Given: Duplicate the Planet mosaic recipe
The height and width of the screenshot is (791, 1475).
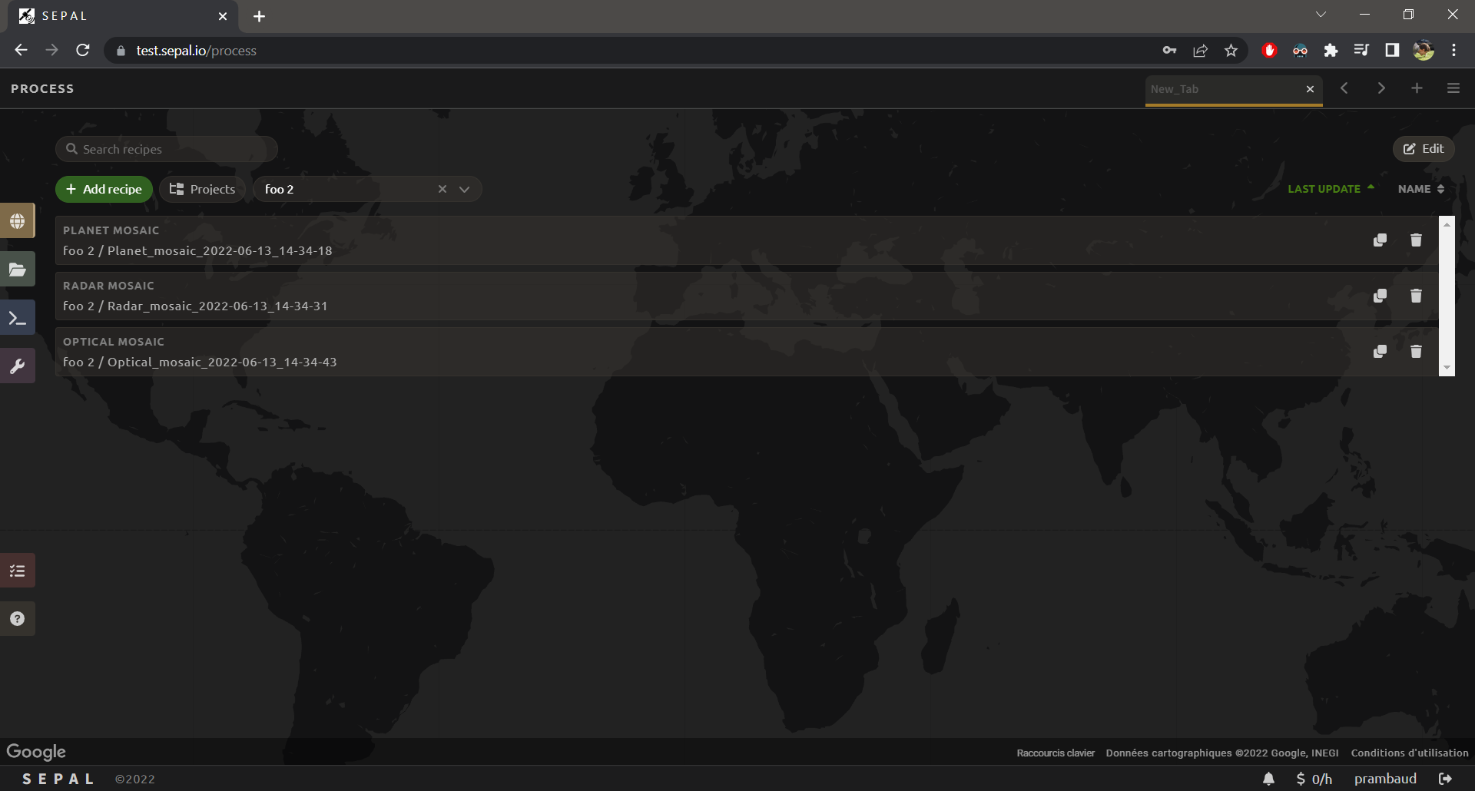Looking at the screenshot, I should (1380, 240).
